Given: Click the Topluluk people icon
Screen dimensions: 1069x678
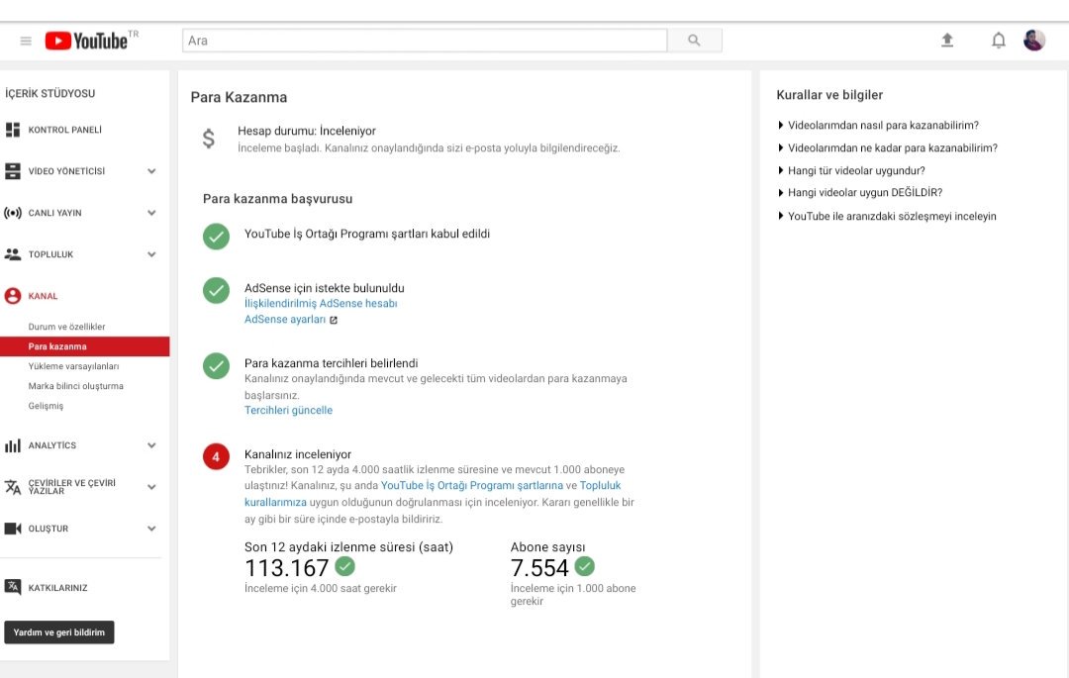Looking at the screenshot, I should (x=12, y=254).
